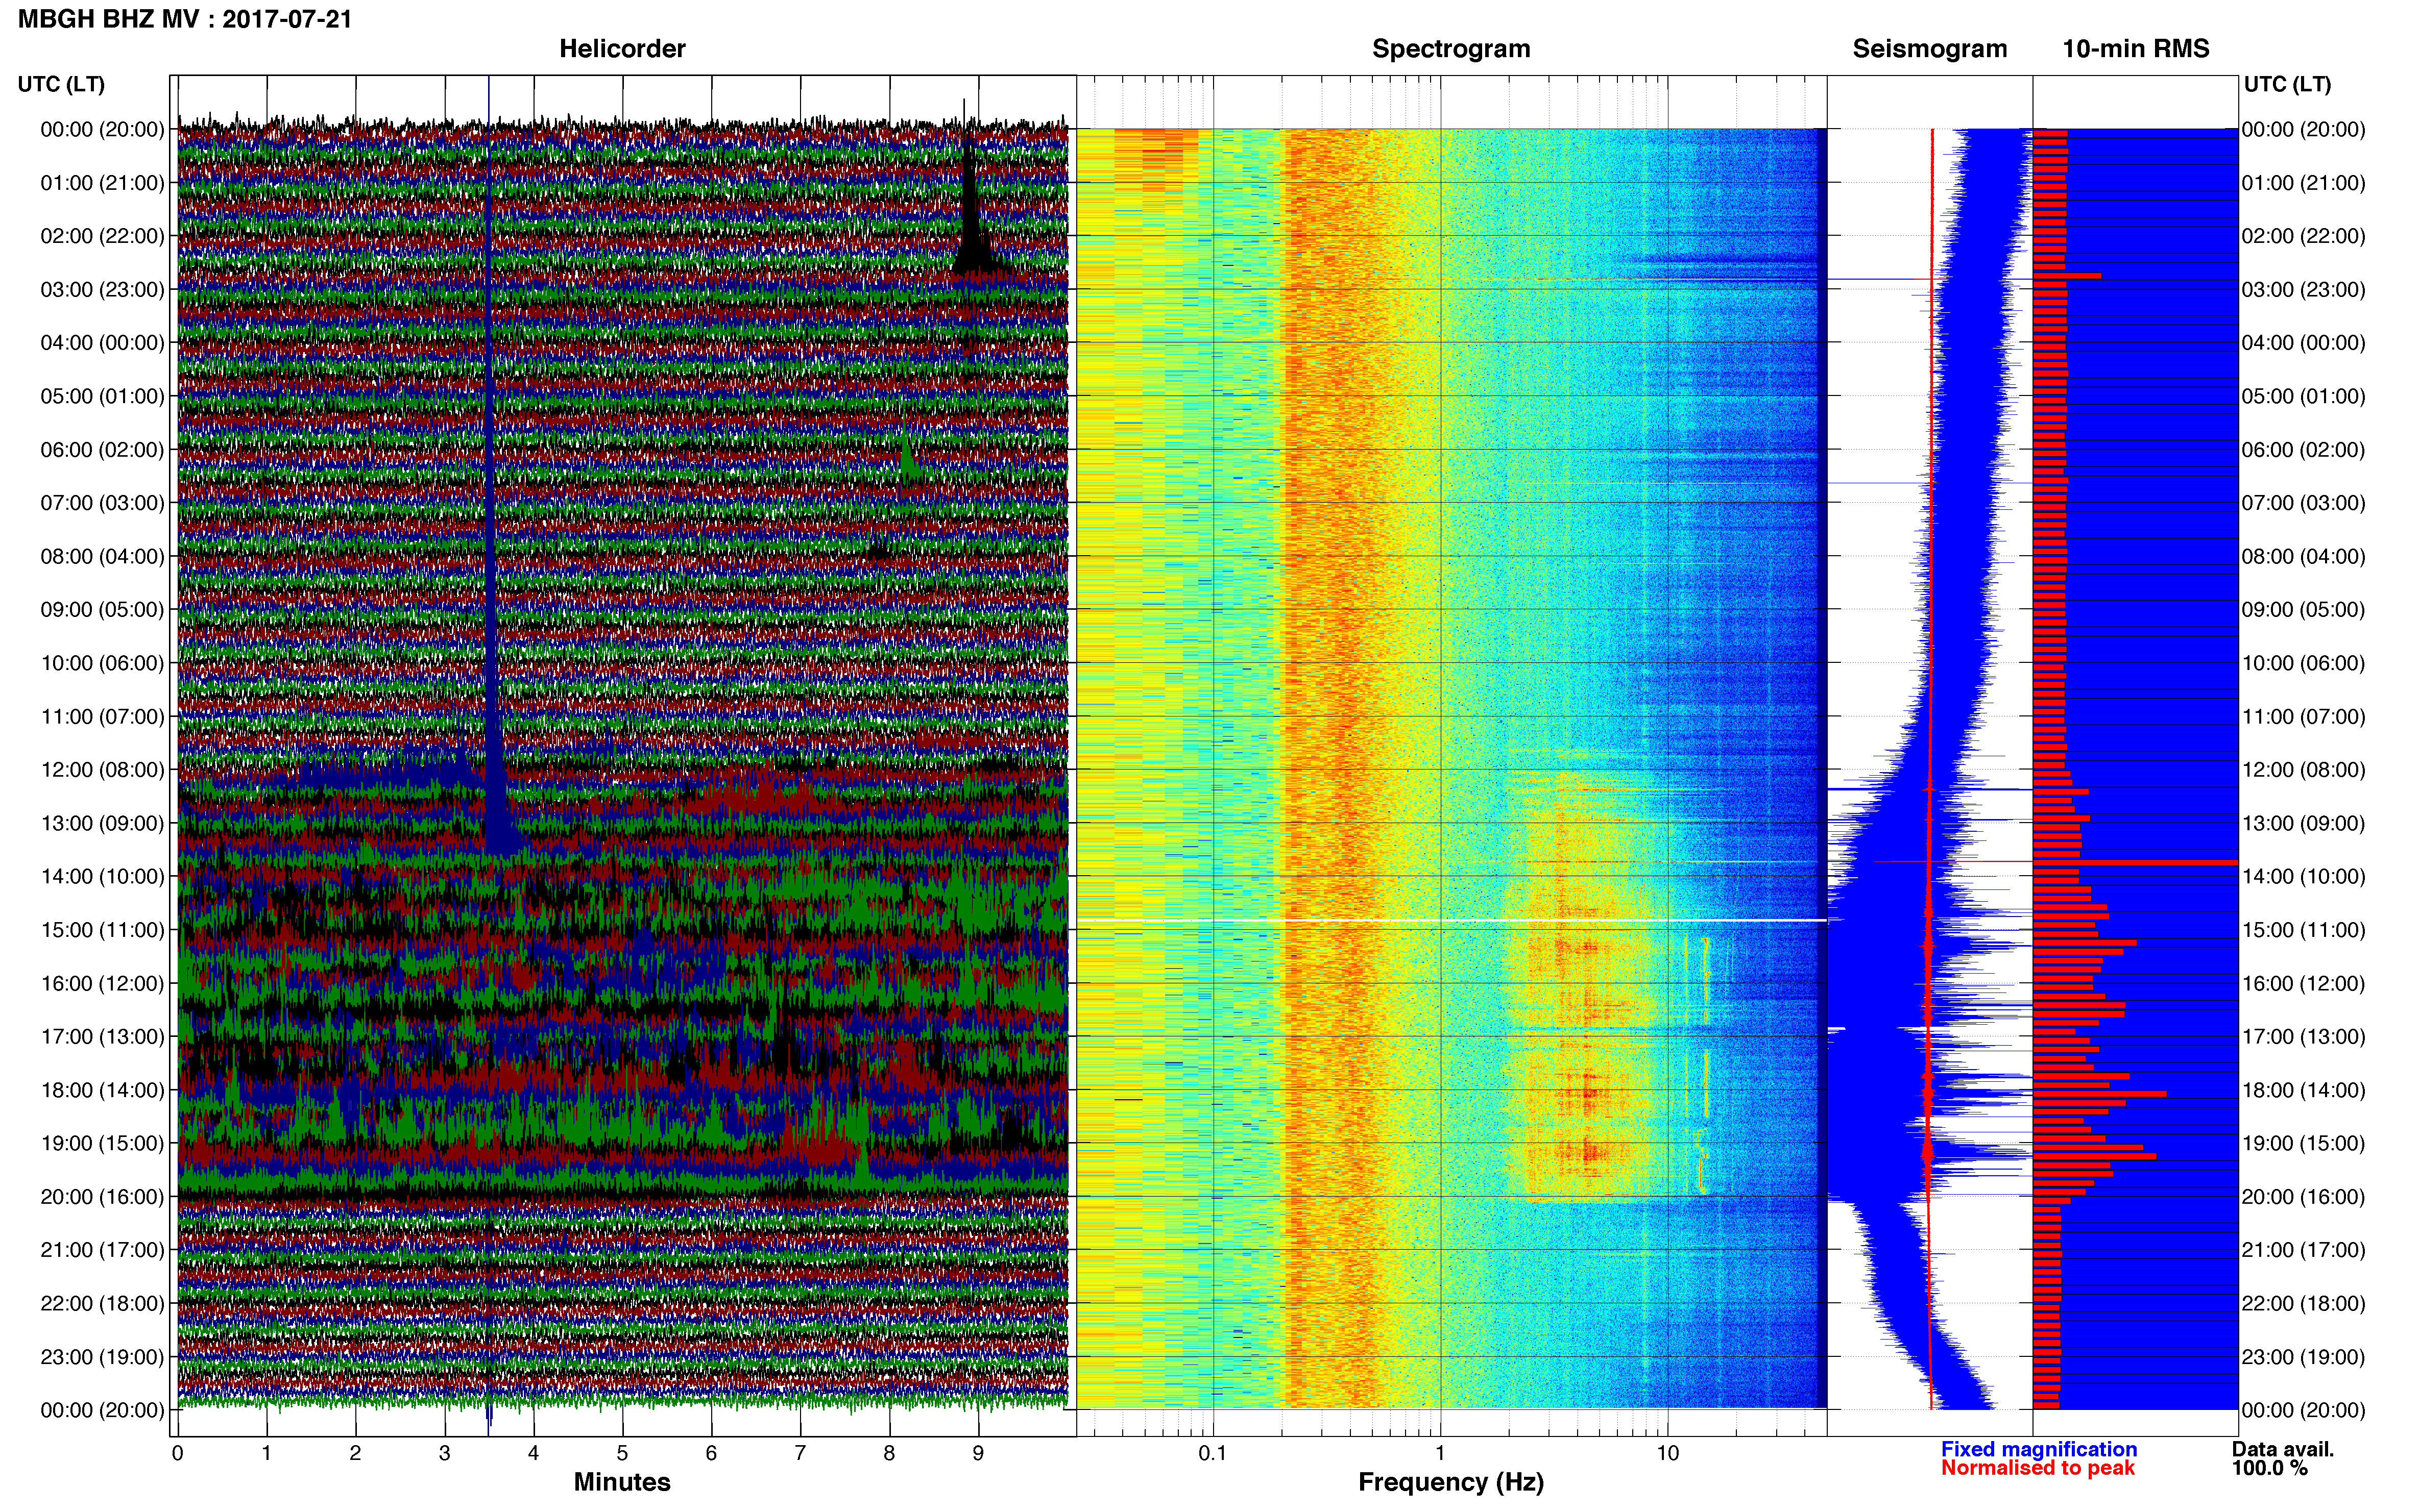
Task: Click the 7 tick on the Minutes axis
Action: (x=801, y=1454)
